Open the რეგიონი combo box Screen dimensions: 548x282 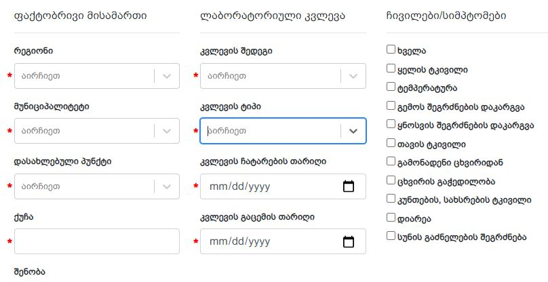[x=97, y=76]
